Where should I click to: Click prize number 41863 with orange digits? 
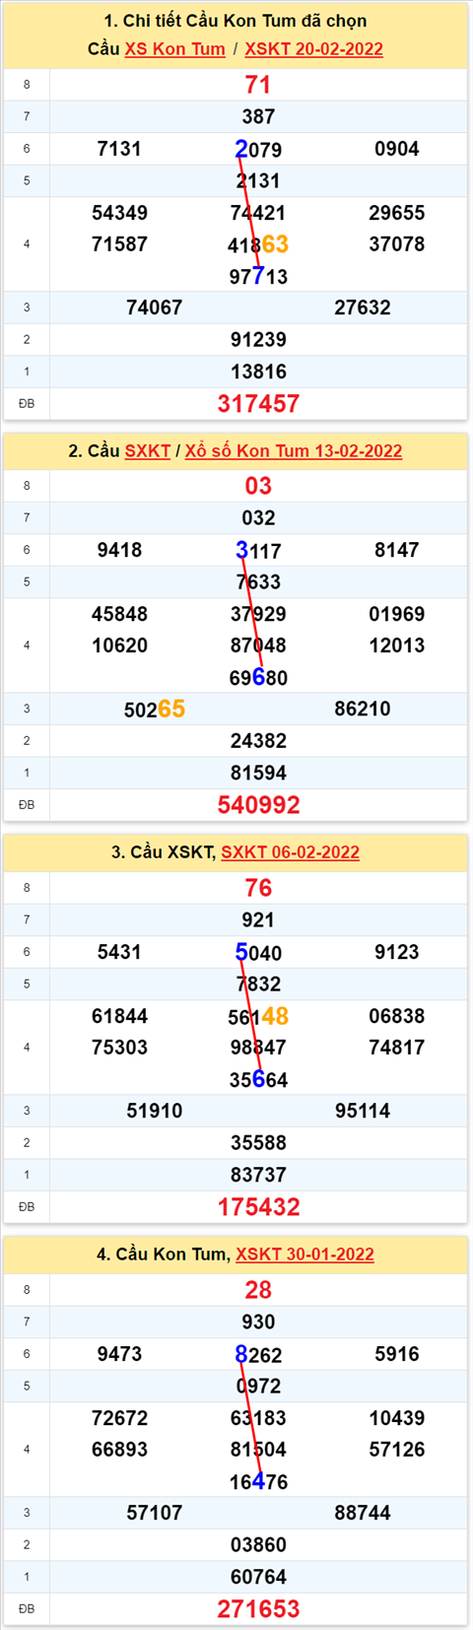(258, 244)
